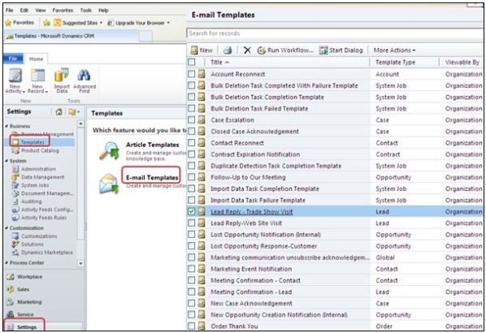Click the Settings home icon
Image resolution: width=486 pixels, height=333 pixels.
point(59,112)
